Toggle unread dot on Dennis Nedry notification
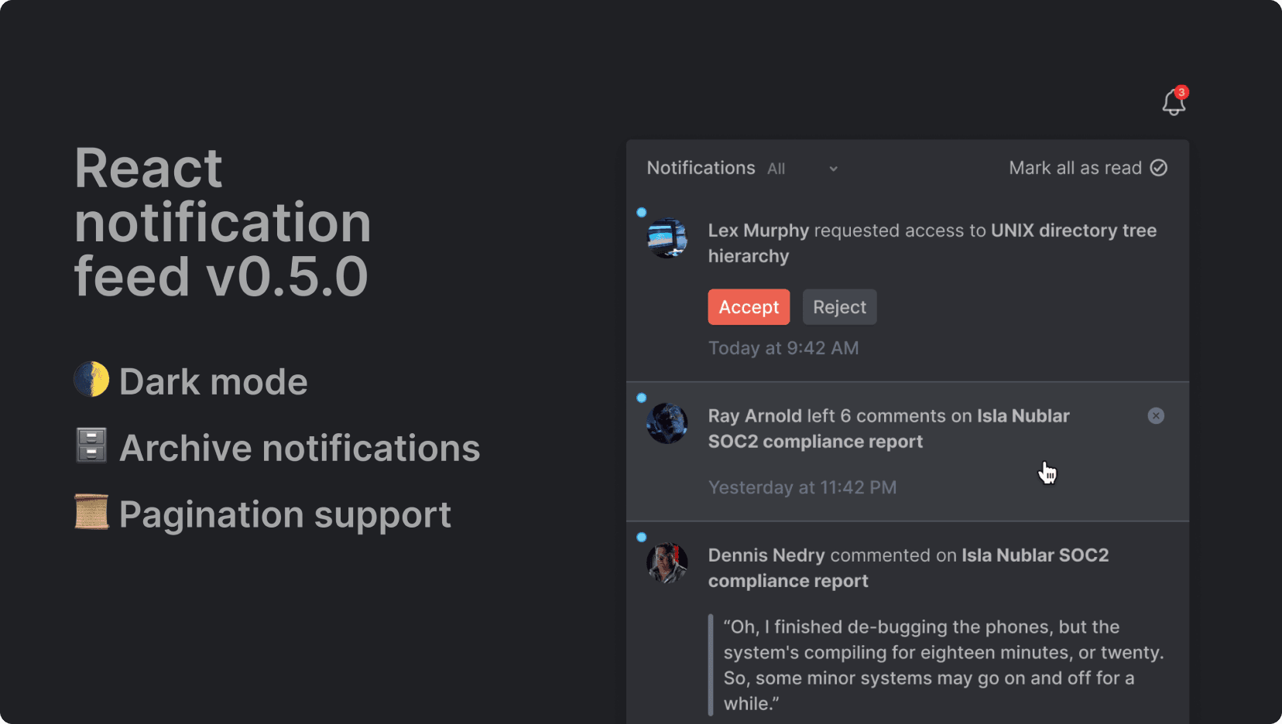 click(642, 538)
